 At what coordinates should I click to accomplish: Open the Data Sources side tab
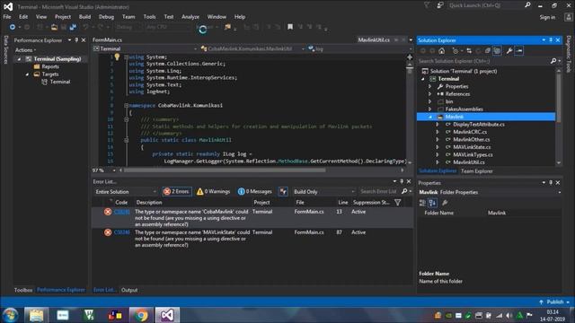point(5,49)
